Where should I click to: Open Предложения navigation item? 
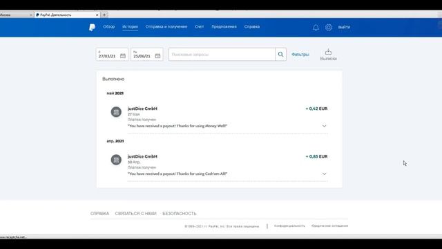tap(224, 26)
